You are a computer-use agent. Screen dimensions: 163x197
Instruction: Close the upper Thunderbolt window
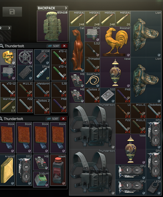pos(64,46)
